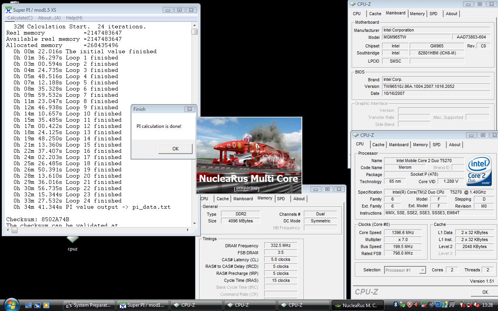Click the Bluetooth tray icon
Viewport: 498px width, 311px height.
click(396, 305)
